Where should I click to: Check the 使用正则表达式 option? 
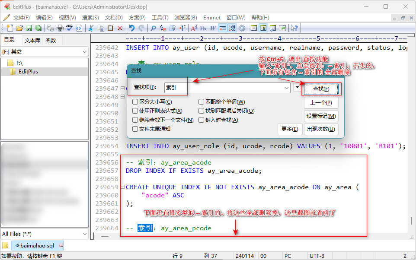[x=135, y=111]
